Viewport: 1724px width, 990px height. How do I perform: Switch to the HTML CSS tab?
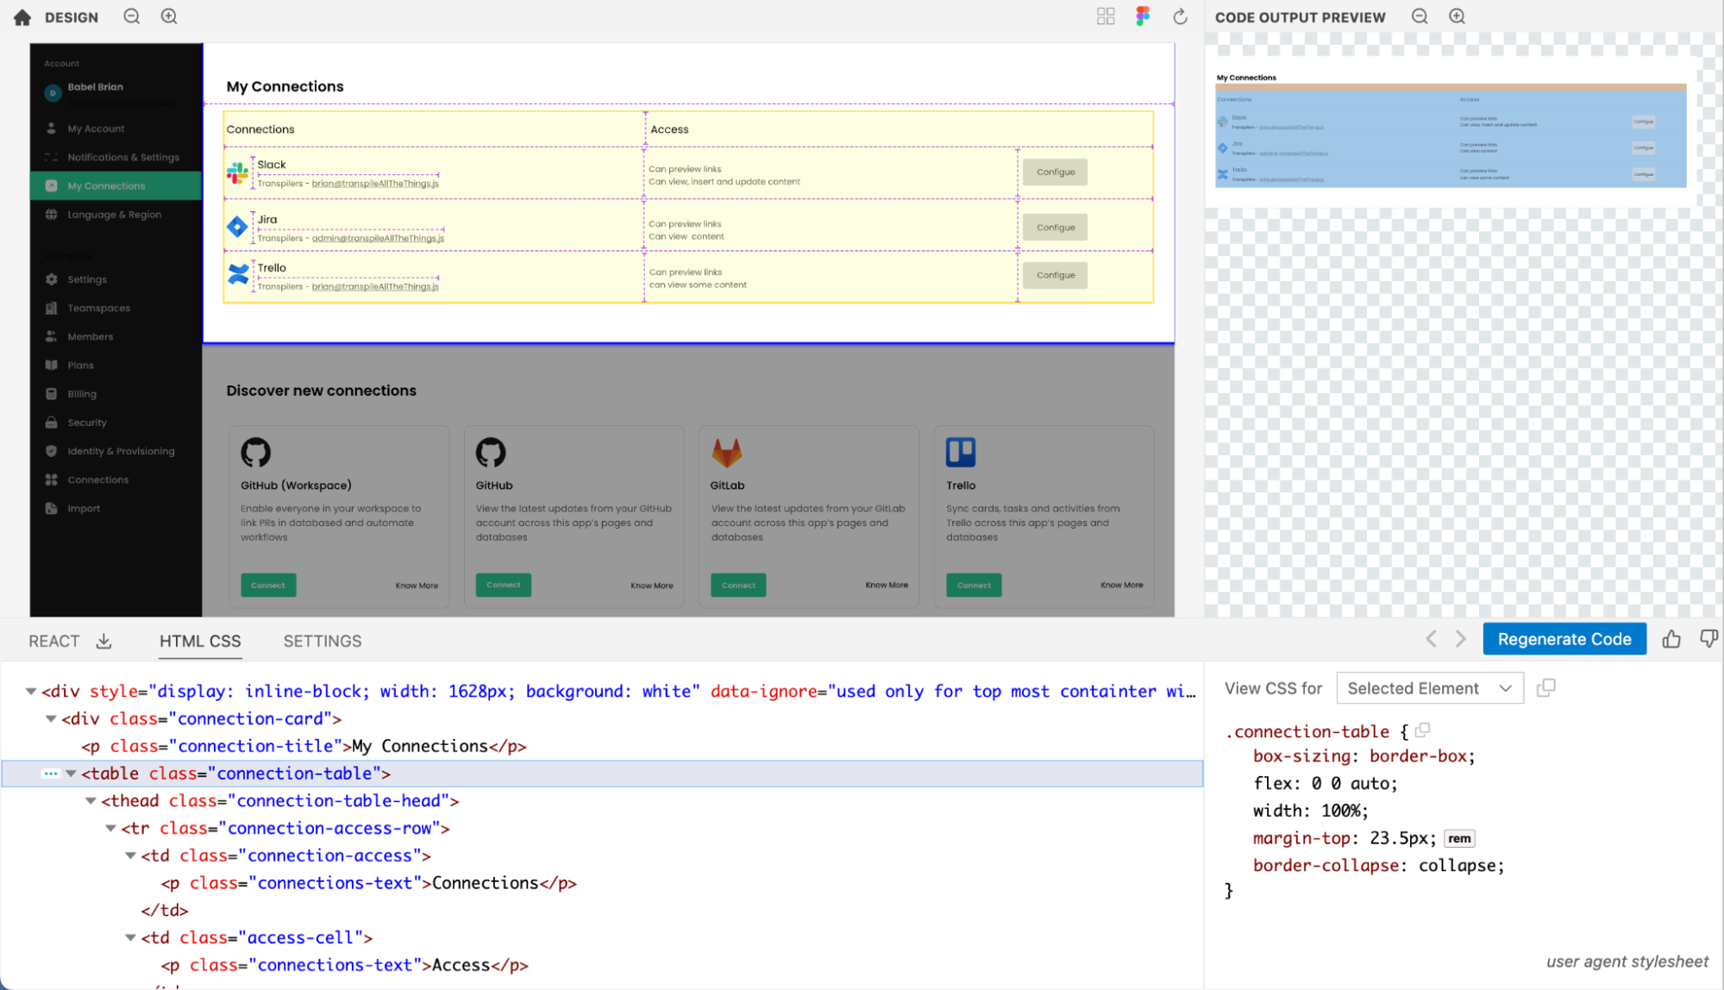200,641
